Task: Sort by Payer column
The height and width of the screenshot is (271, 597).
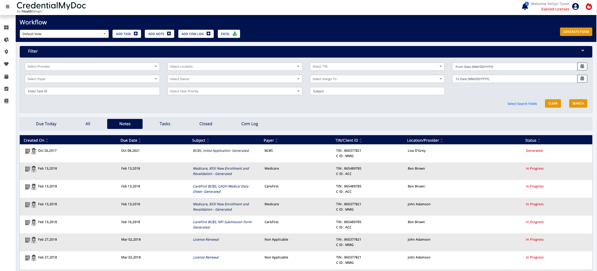Action: point(271,140)
